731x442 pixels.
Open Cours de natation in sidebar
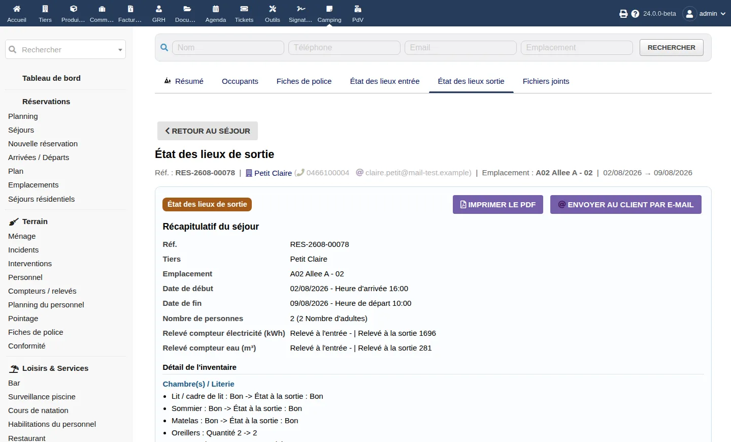click(x=38, y=411)
